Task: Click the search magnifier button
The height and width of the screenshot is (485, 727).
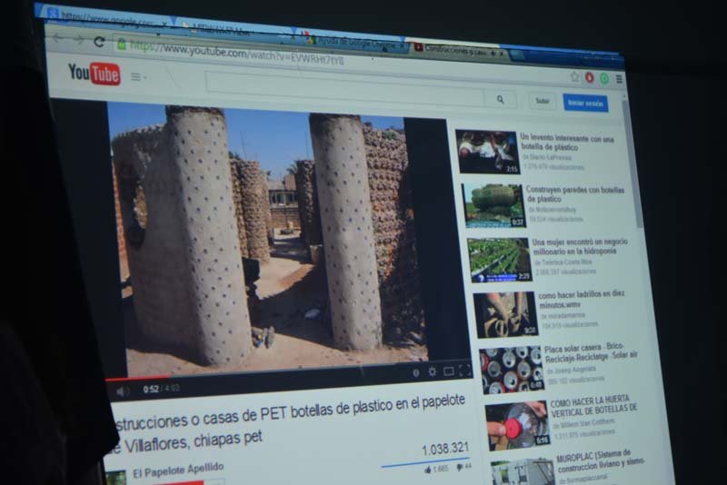Action: (x=499, y=98)
